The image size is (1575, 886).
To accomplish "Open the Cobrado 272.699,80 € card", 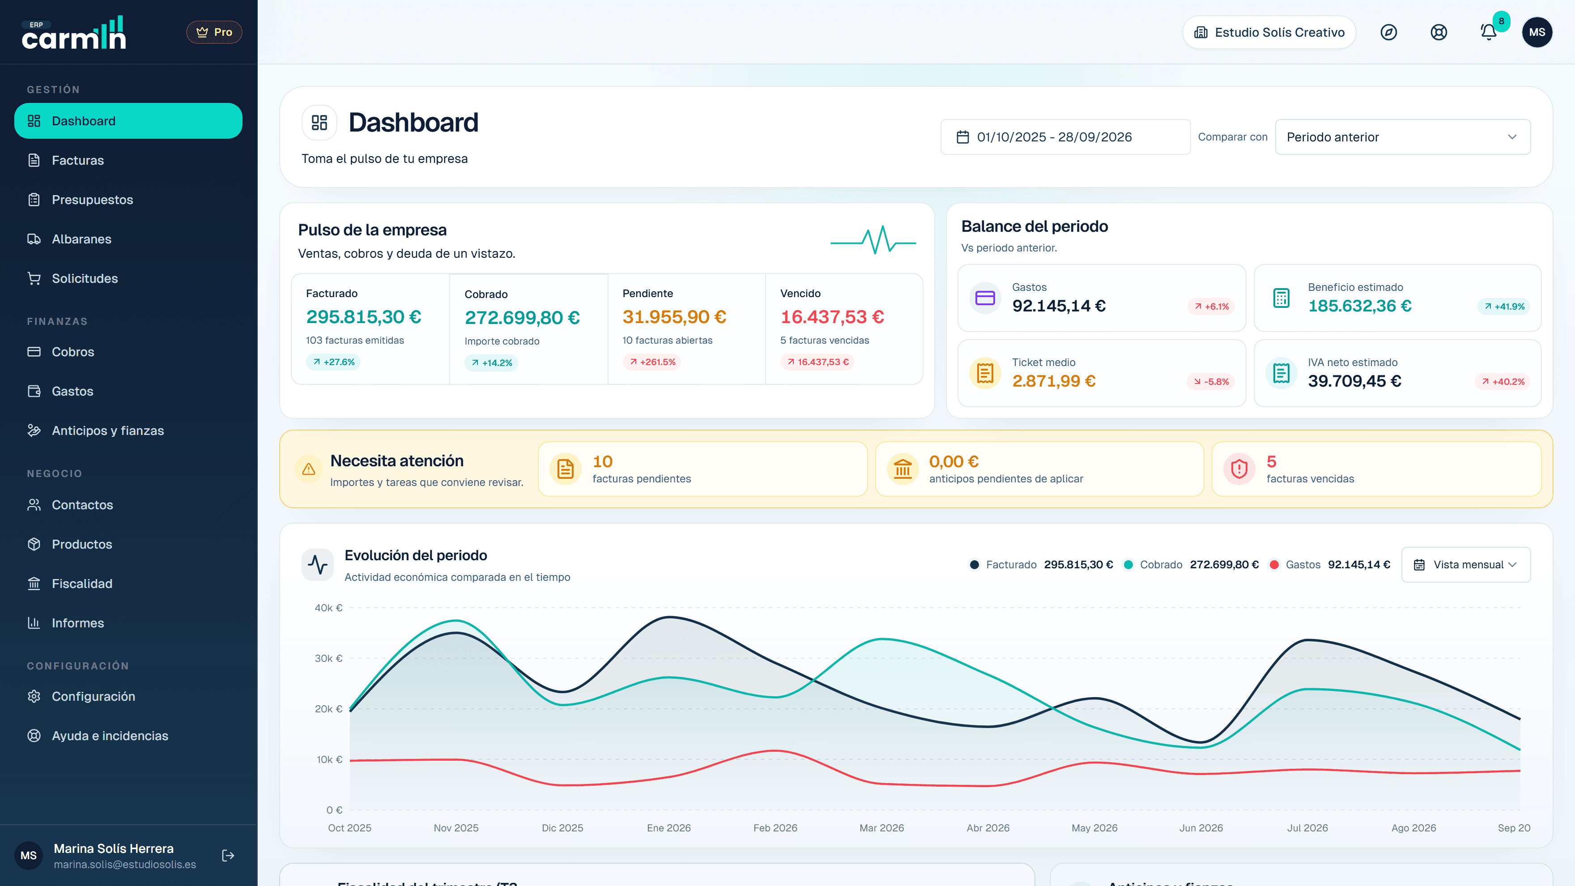I will pyautogui.click(x=529, y=329).
